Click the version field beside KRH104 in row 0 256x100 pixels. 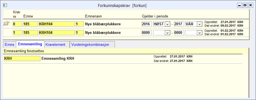tap(79, 24)
